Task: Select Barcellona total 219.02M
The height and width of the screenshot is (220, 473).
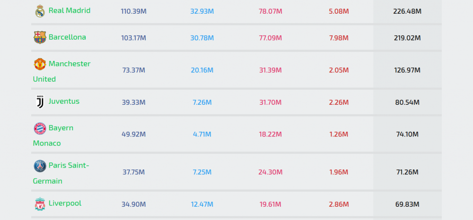Action: 407,38
